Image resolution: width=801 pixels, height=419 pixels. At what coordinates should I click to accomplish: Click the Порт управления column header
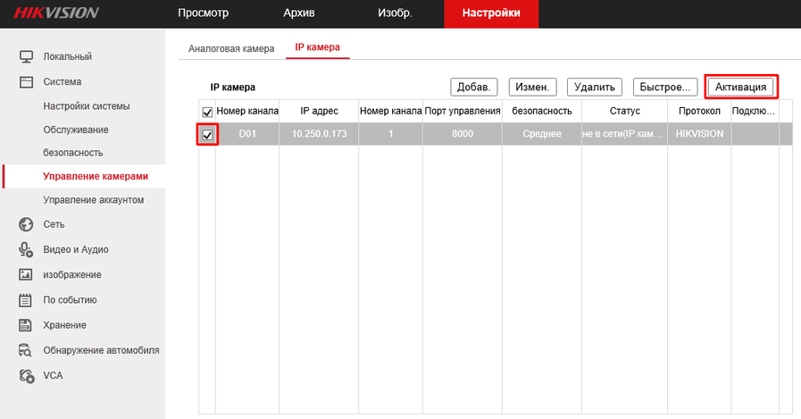coord(463,111)
